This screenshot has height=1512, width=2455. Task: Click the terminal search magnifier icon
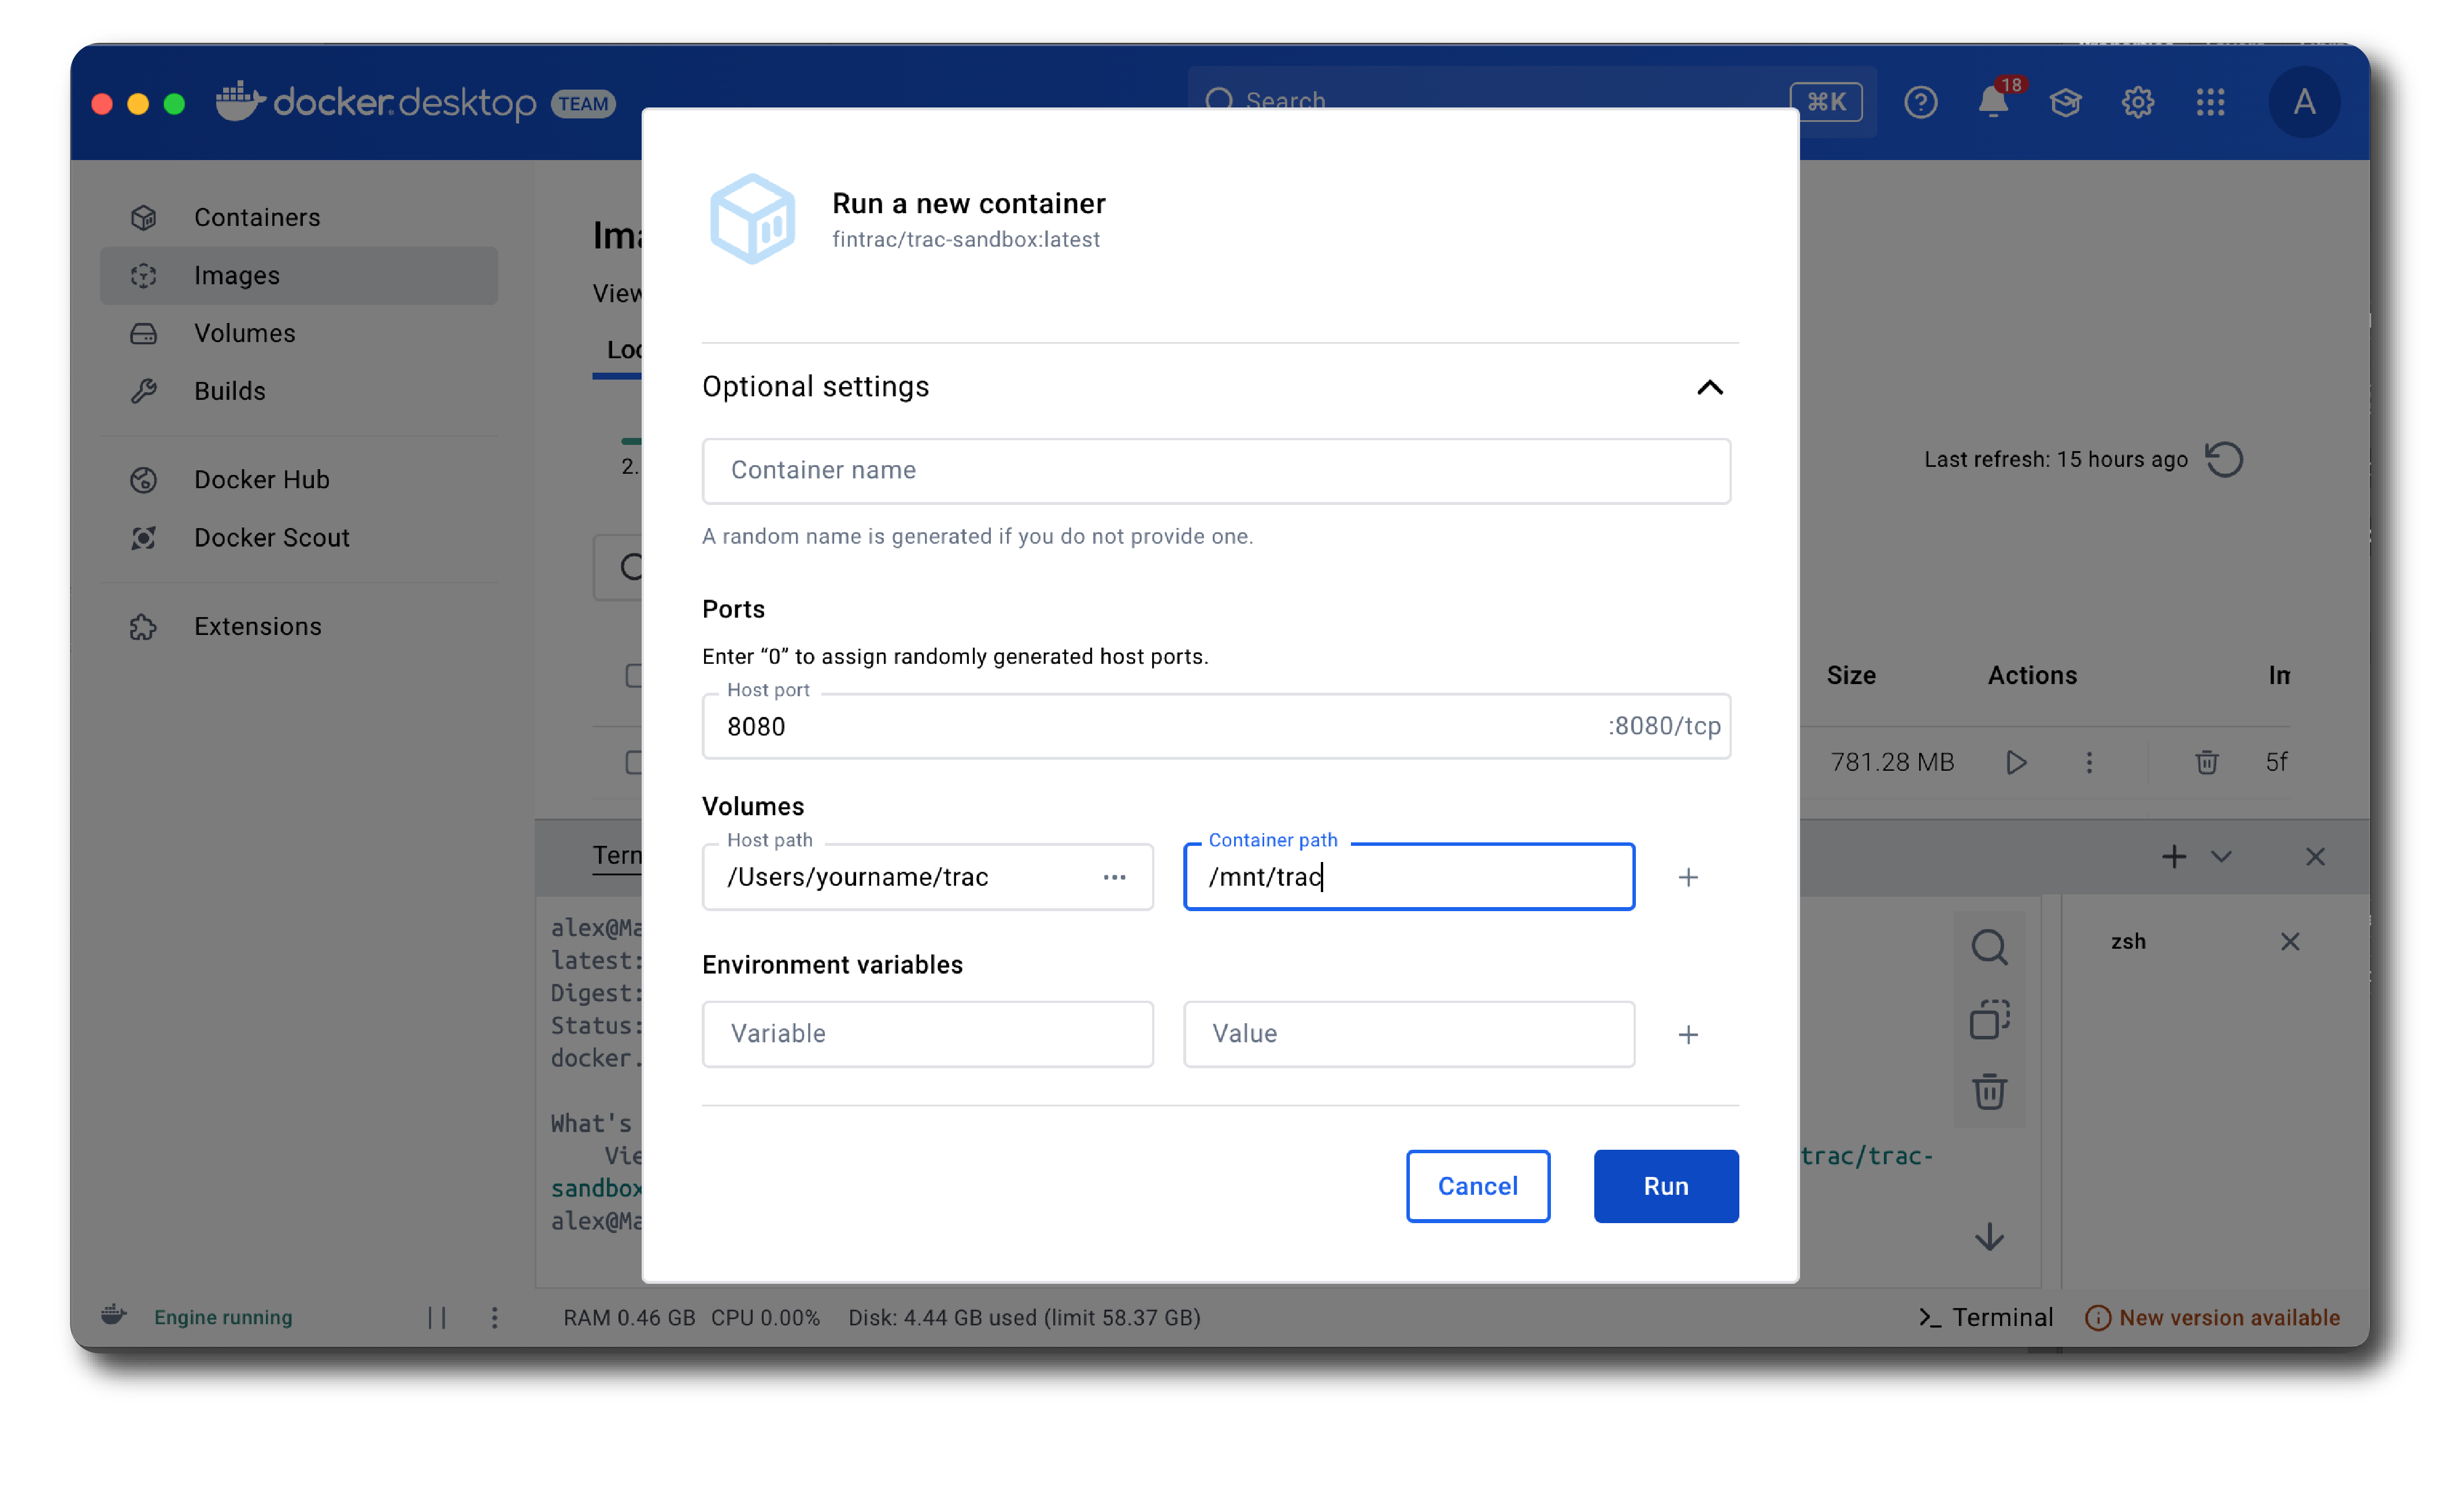(1989, 947)
